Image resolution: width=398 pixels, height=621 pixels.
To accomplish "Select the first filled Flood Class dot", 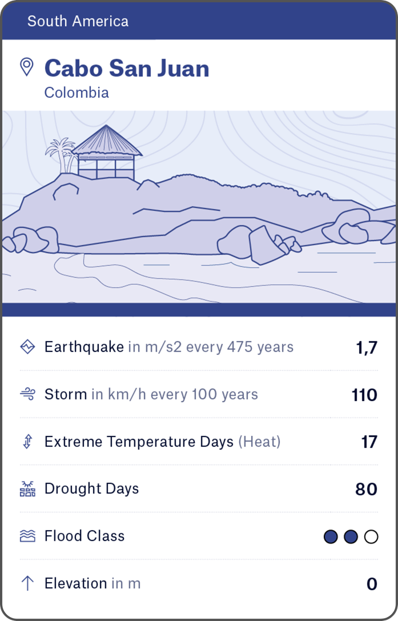I will pos(331,536).
